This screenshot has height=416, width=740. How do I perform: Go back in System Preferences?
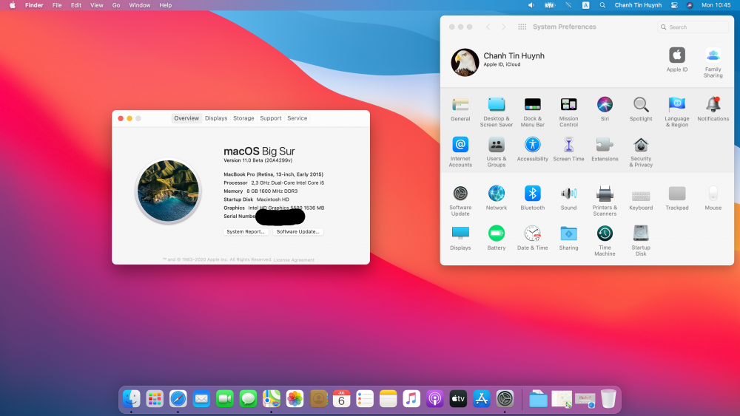pyautogui.click(x=488, y=27)
